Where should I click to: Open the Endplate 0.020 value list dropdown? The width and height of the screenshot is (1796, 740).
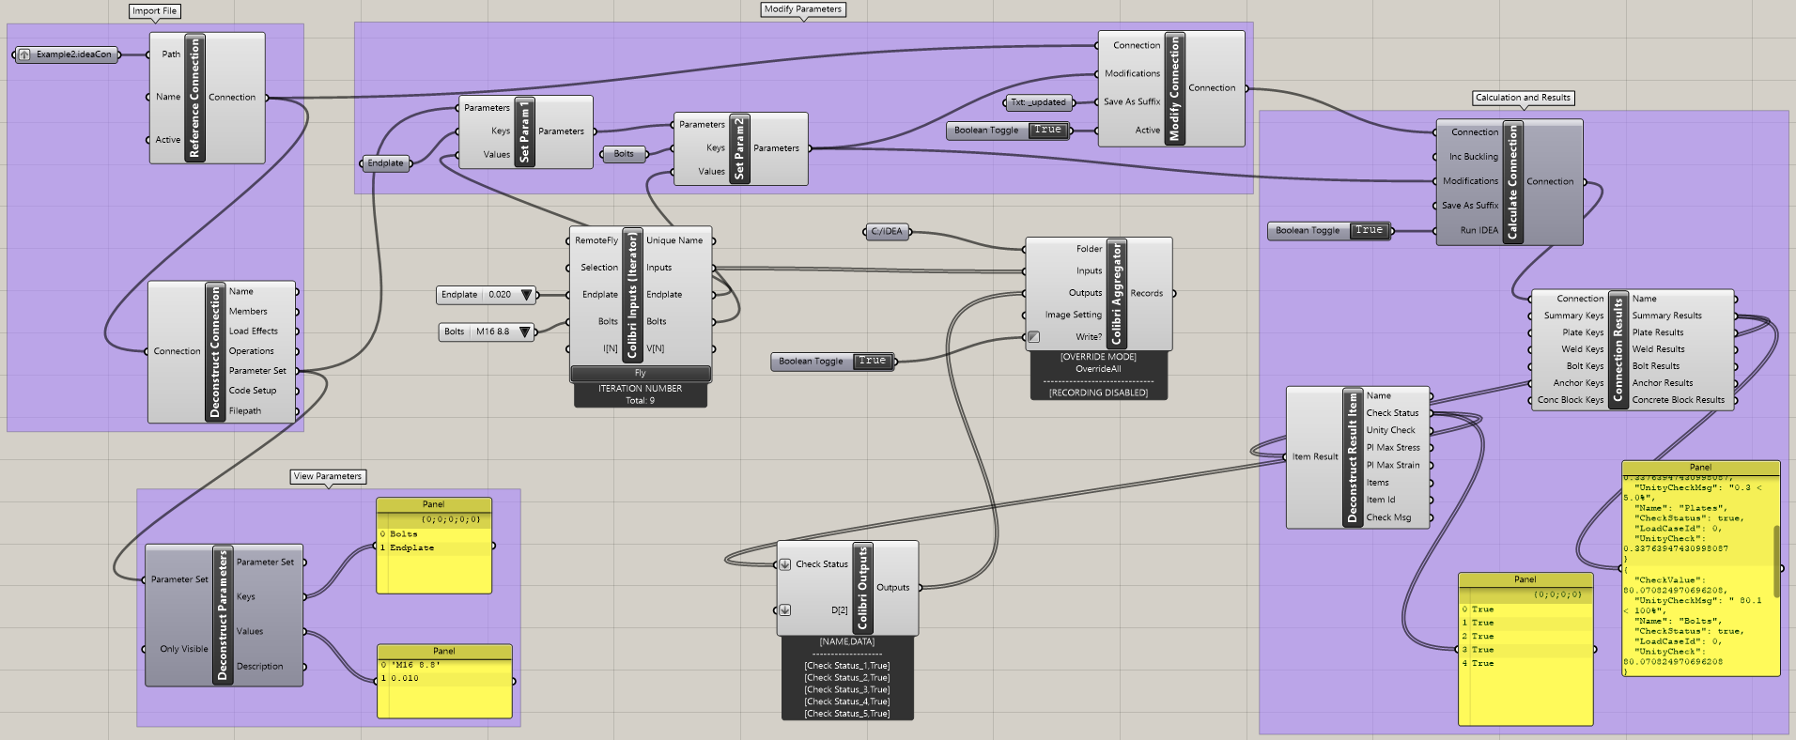[x=526, y=295]
